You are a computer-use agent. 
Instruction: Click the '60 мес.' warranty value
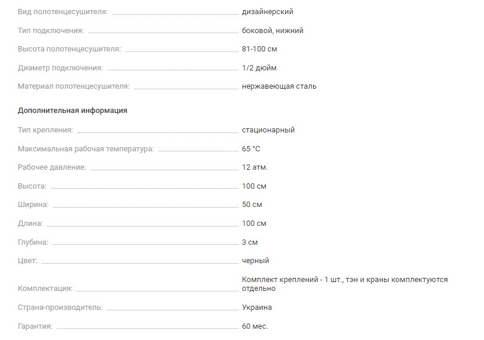pyautogui.click(x=255, y=326)
